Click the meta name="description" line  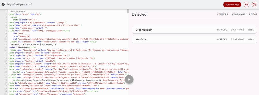(70, 50)
